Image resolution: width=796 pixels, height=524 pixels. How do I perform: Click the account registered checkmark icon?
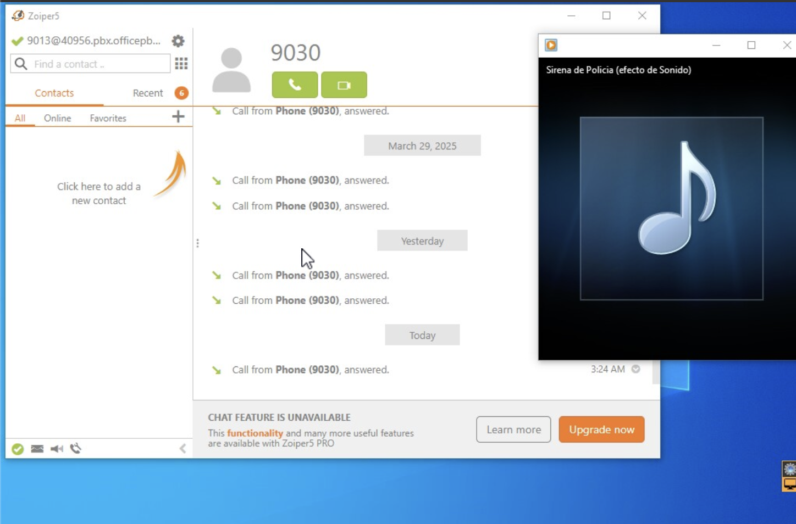coord(17,41)
